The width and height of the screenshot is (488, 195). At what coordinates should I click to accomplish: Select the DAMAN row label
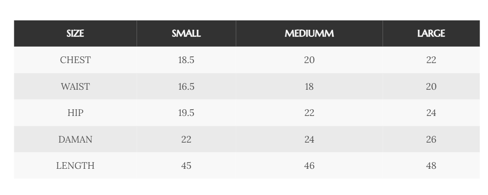click(75, 139)
